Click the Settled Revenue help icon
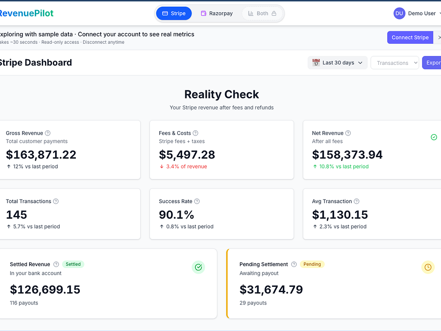Screen dimensions: 441x331 point(56,264)
